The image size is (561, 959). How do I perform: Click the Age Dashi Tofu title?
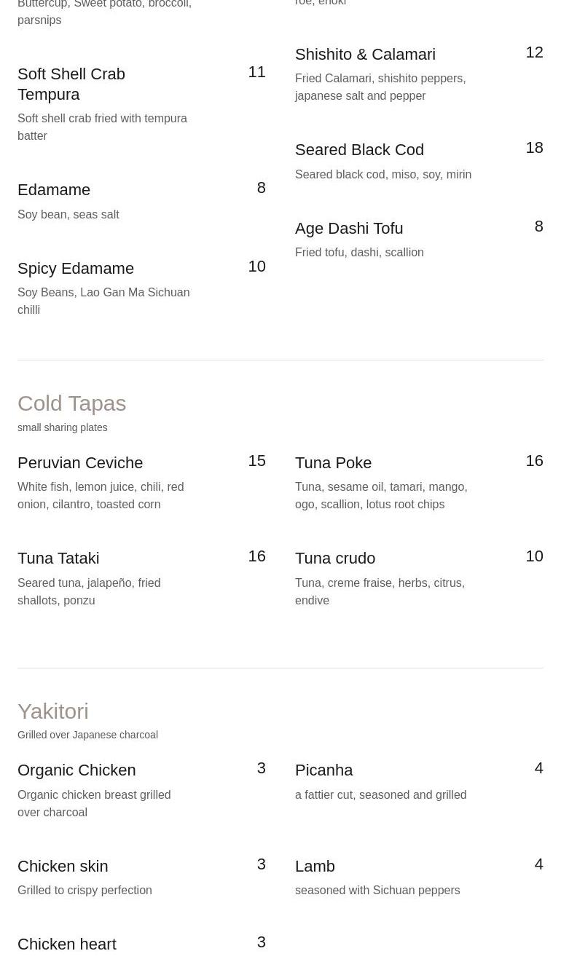[349, 229]
